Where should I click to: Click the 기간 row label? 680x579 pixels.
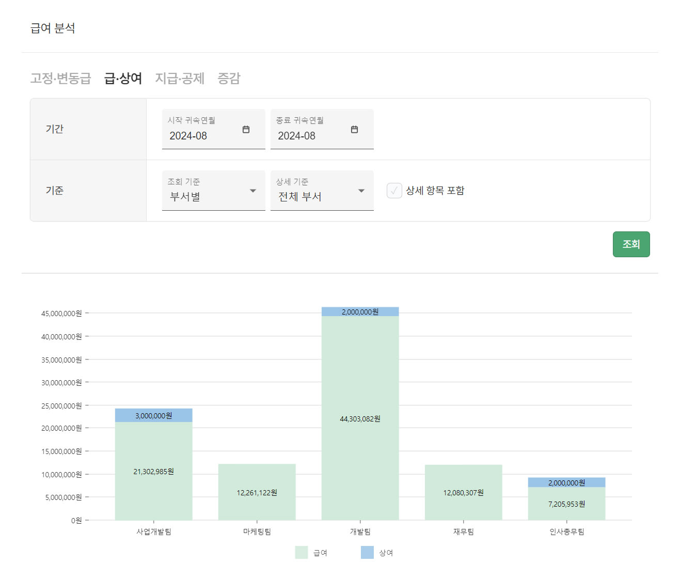click(x=55, y=129)
